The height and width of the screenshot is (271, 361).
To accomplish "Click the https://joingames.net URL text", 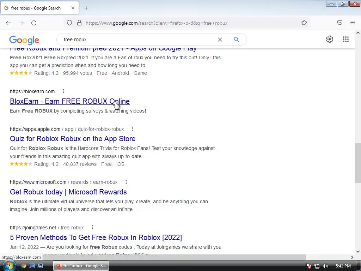I will pyautogui.click(x=33, y=228).
